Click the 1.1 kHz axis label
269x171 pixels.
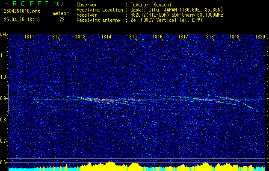[4, 56]
